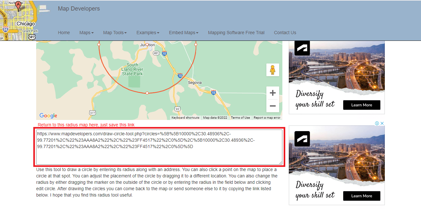This screenshot has width=421, height=209.
Task: Open Mapping Software Free Trial link
Action: 236,33
